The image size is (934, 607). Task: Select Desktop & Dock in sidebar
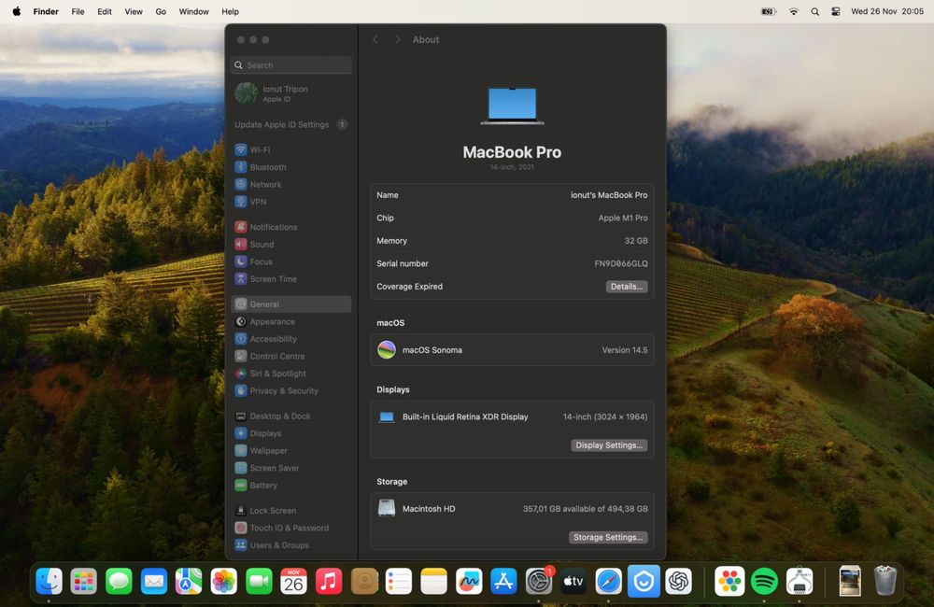click(x=290, y=416)
